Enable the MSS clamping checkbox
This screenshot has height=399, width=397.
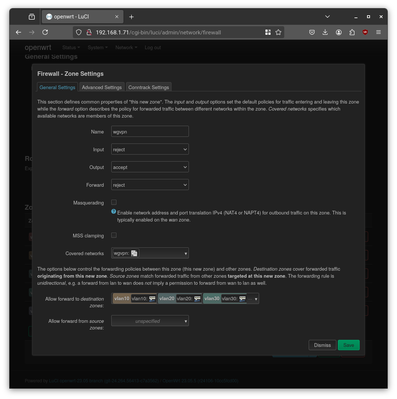coord(113,235)
